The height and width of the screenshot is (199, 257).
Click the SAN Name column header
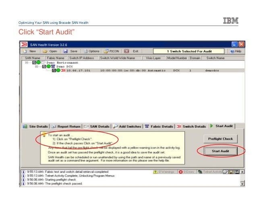(33, 58)
